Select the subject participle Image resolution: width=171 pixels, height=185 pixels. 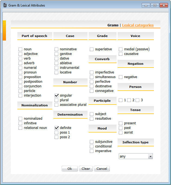pos(92,114)
